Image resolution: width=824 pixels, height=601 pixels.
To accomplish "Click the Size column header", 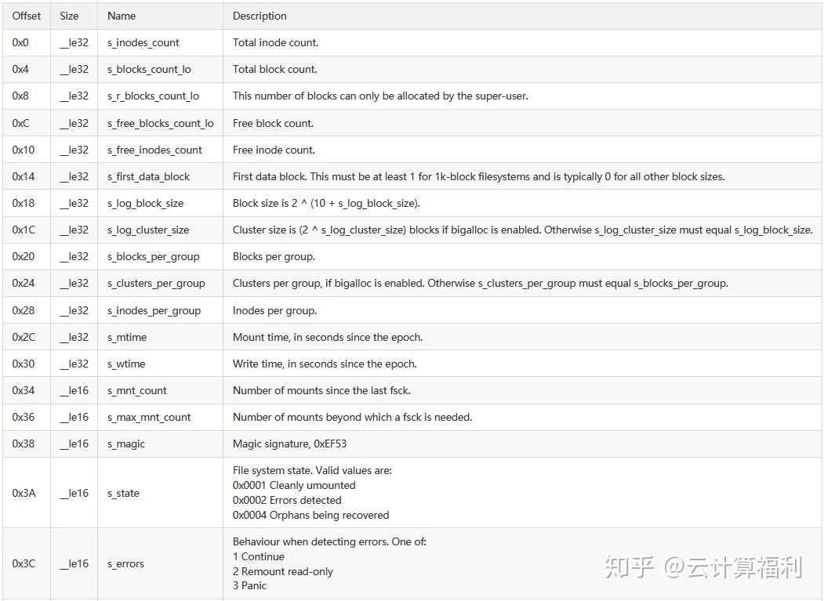I will 69,16.
